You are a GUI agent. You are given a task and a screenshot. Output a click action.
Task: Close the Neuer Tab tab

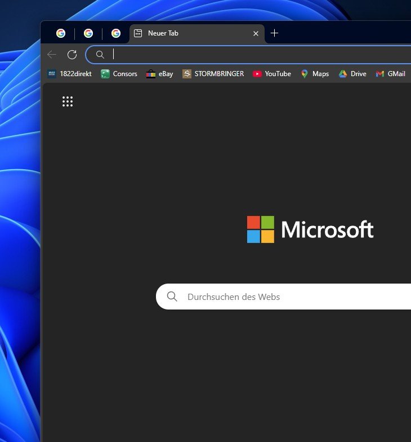click(256, 34)
